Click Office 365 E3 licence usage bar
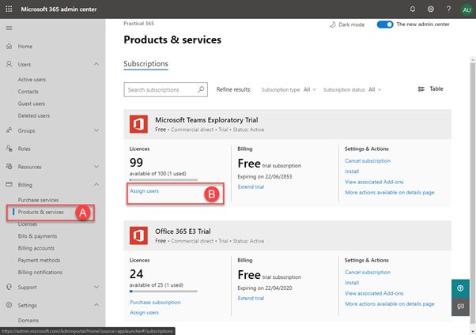Viewport: 476px width, 335px height. (x=164, y=292)
